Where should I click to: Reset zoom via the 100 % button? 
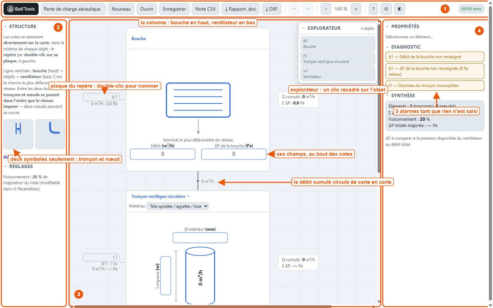pyautogui.click(x=341, y=9)
